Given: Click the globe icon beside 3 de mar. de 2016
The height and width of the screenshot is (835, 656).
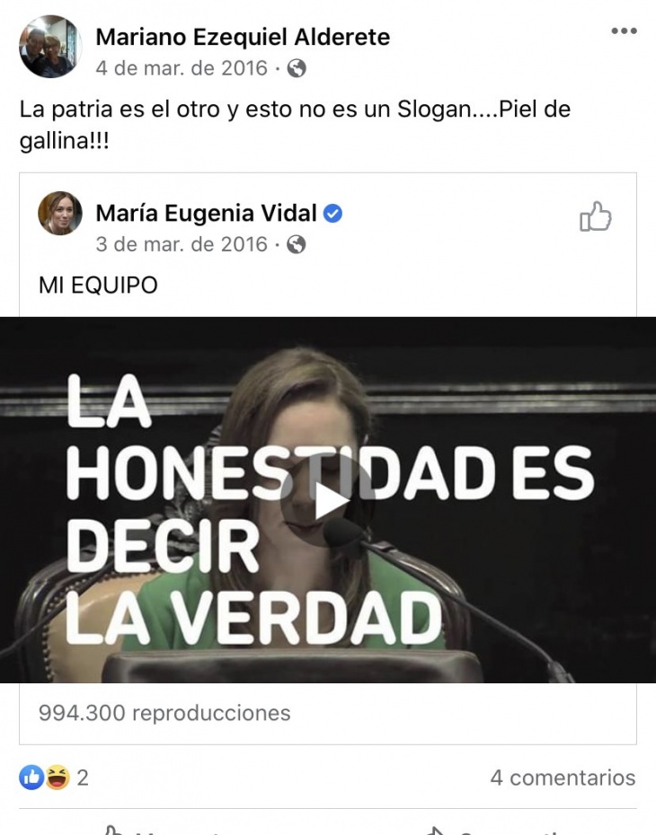Looking at the screenshot, I should (x=297, y=244).
